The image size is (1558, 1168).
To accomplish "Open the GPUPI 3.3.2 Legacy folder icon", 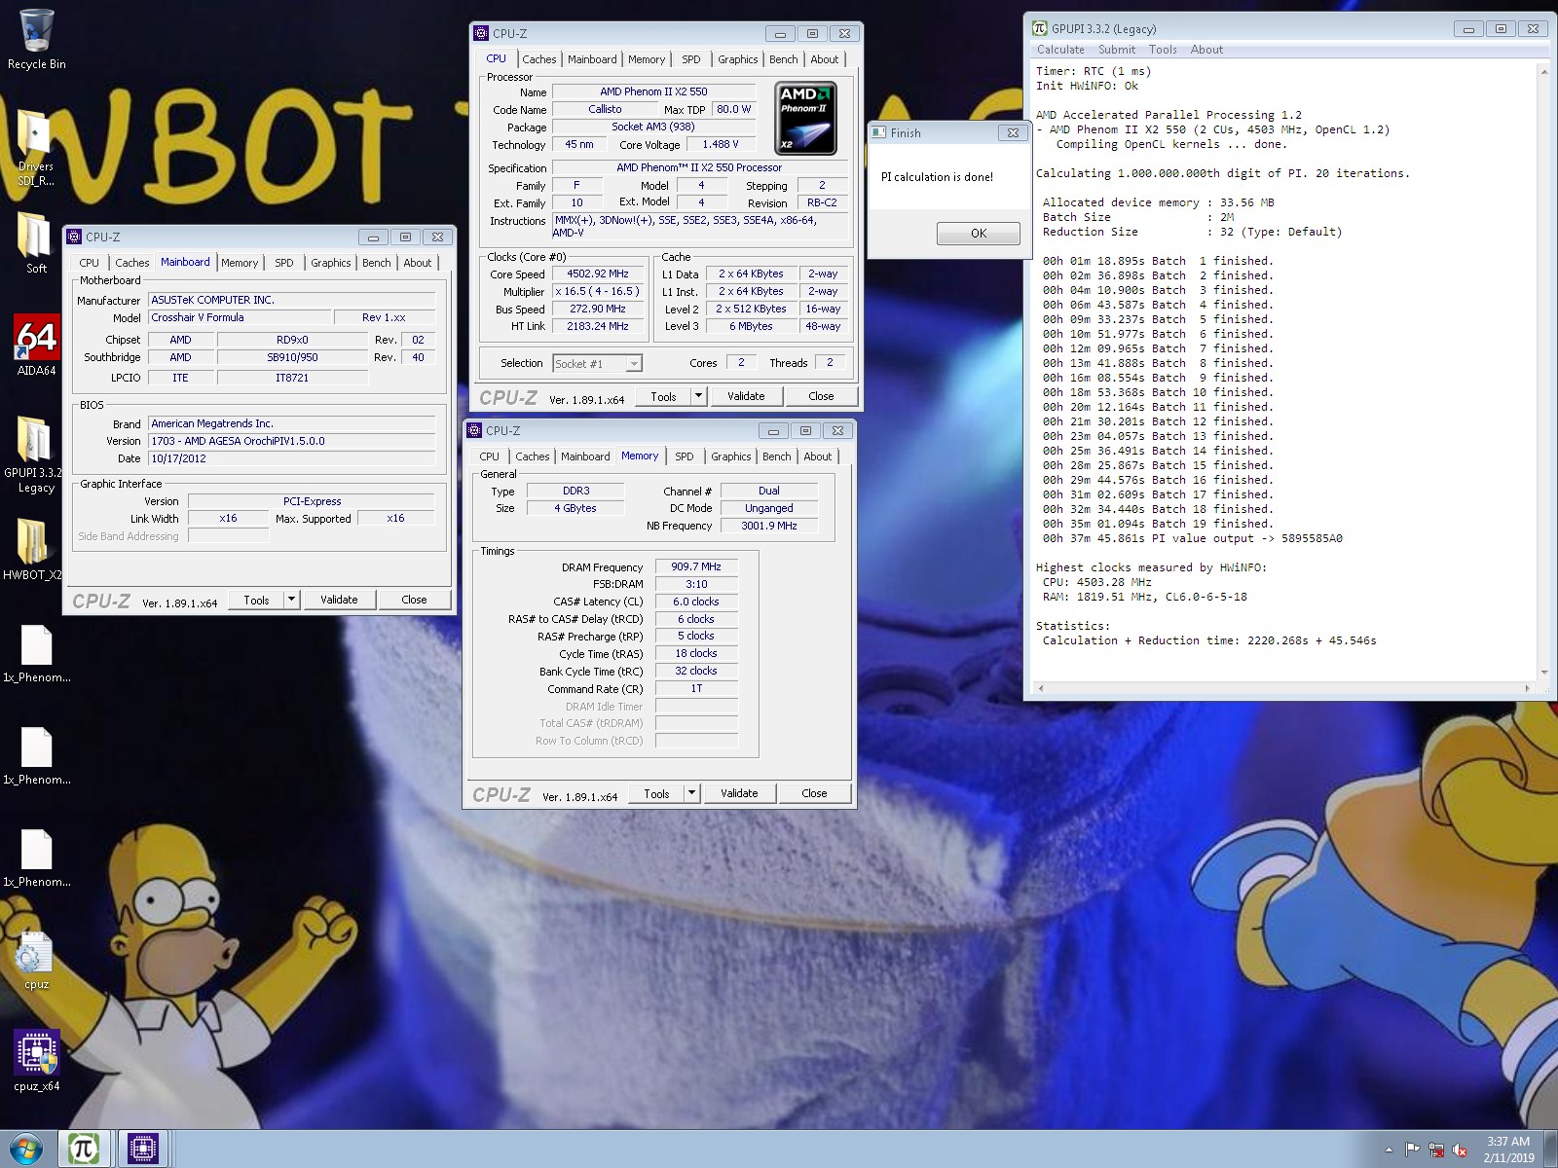I will coord(36,453).
